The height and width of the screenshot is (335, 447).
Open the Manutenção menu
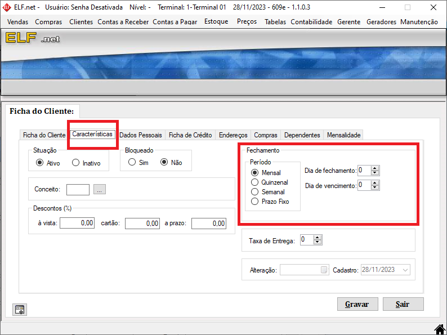tap(419, 22)
